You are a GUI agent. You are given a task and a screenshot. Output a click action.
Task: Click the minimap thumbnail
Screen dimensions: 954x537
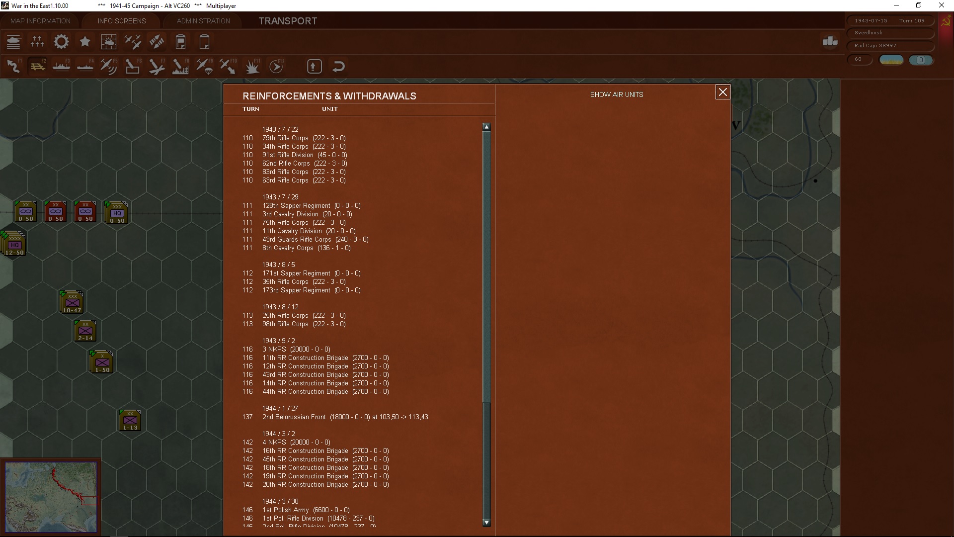pyautogui.click(x=51, y=497)
